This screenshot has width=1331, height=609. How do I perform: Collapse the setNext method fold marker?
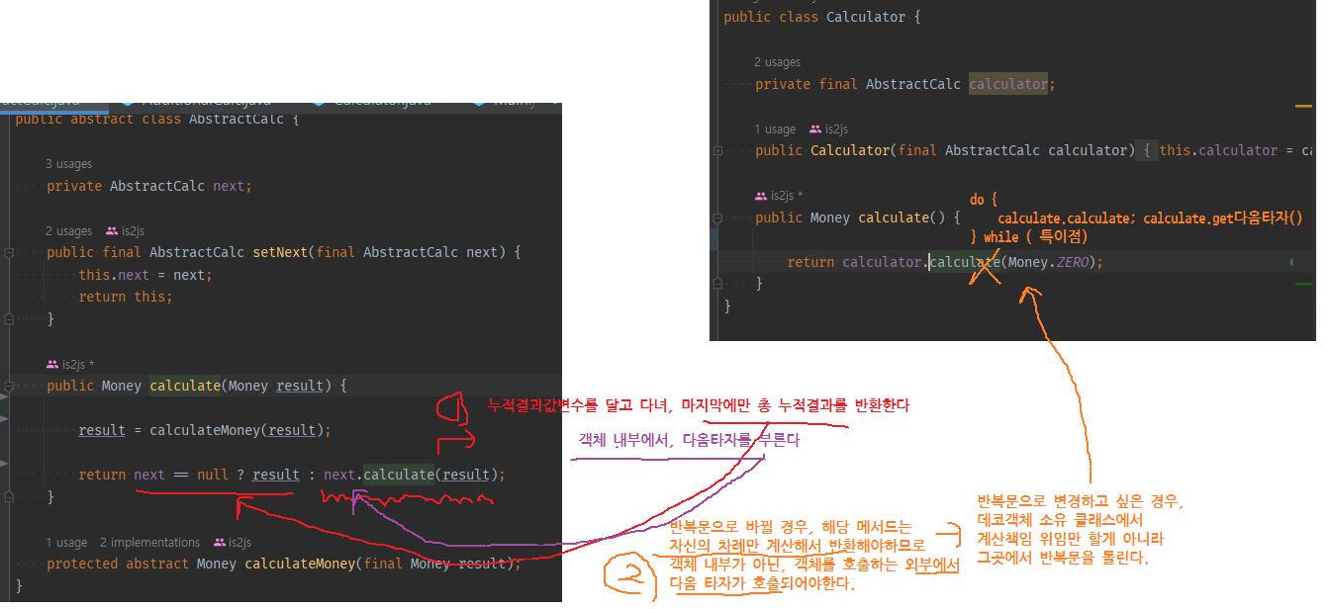(8, 252)
